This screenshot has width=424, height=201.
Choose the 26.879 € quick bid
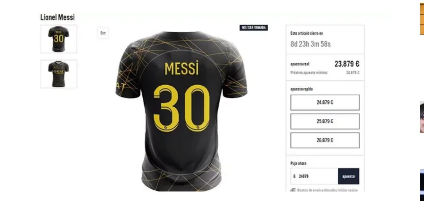325,140
